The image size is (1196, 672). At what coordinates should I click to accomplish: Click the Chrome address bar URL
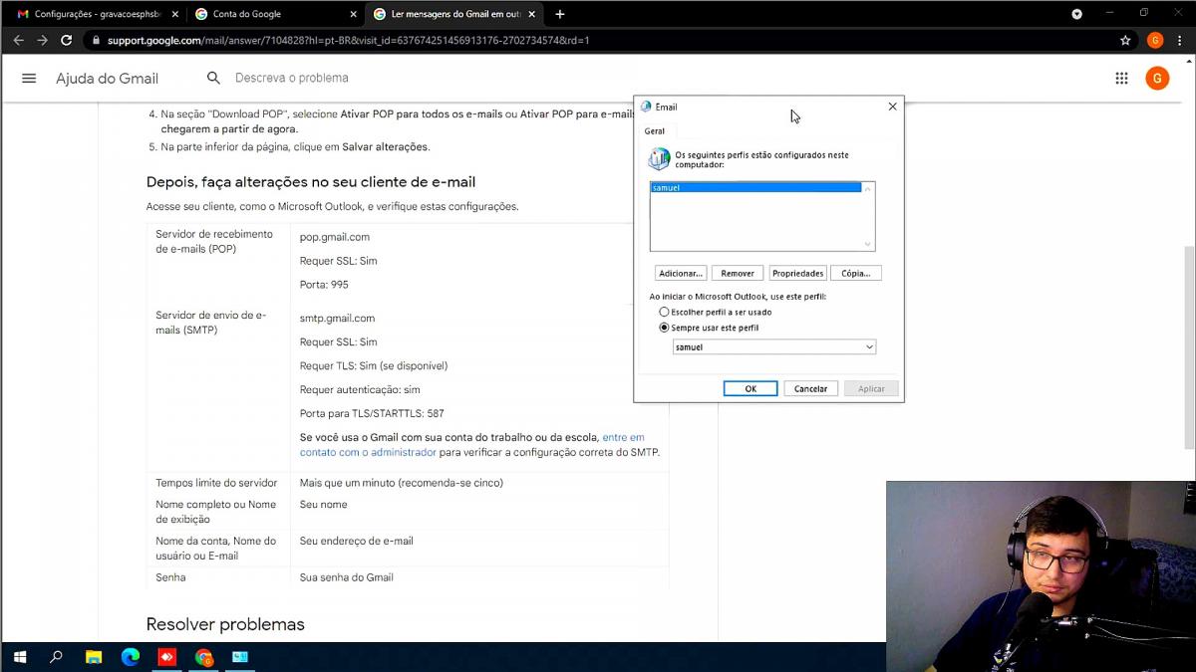tap(348, 41)
